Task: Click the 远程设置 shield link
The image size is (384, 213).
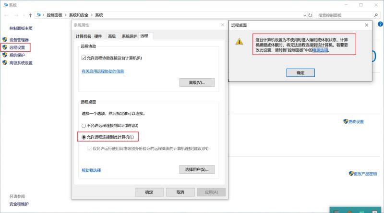Action: click(x=17, y=47)
